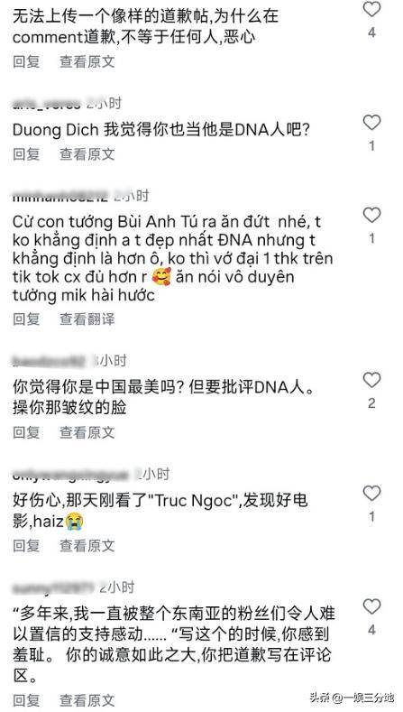Image resolution: width=403 pixels, height=712 pixels.
Task: View original text of Duong Dich comment
Action: tap(87, 154)
